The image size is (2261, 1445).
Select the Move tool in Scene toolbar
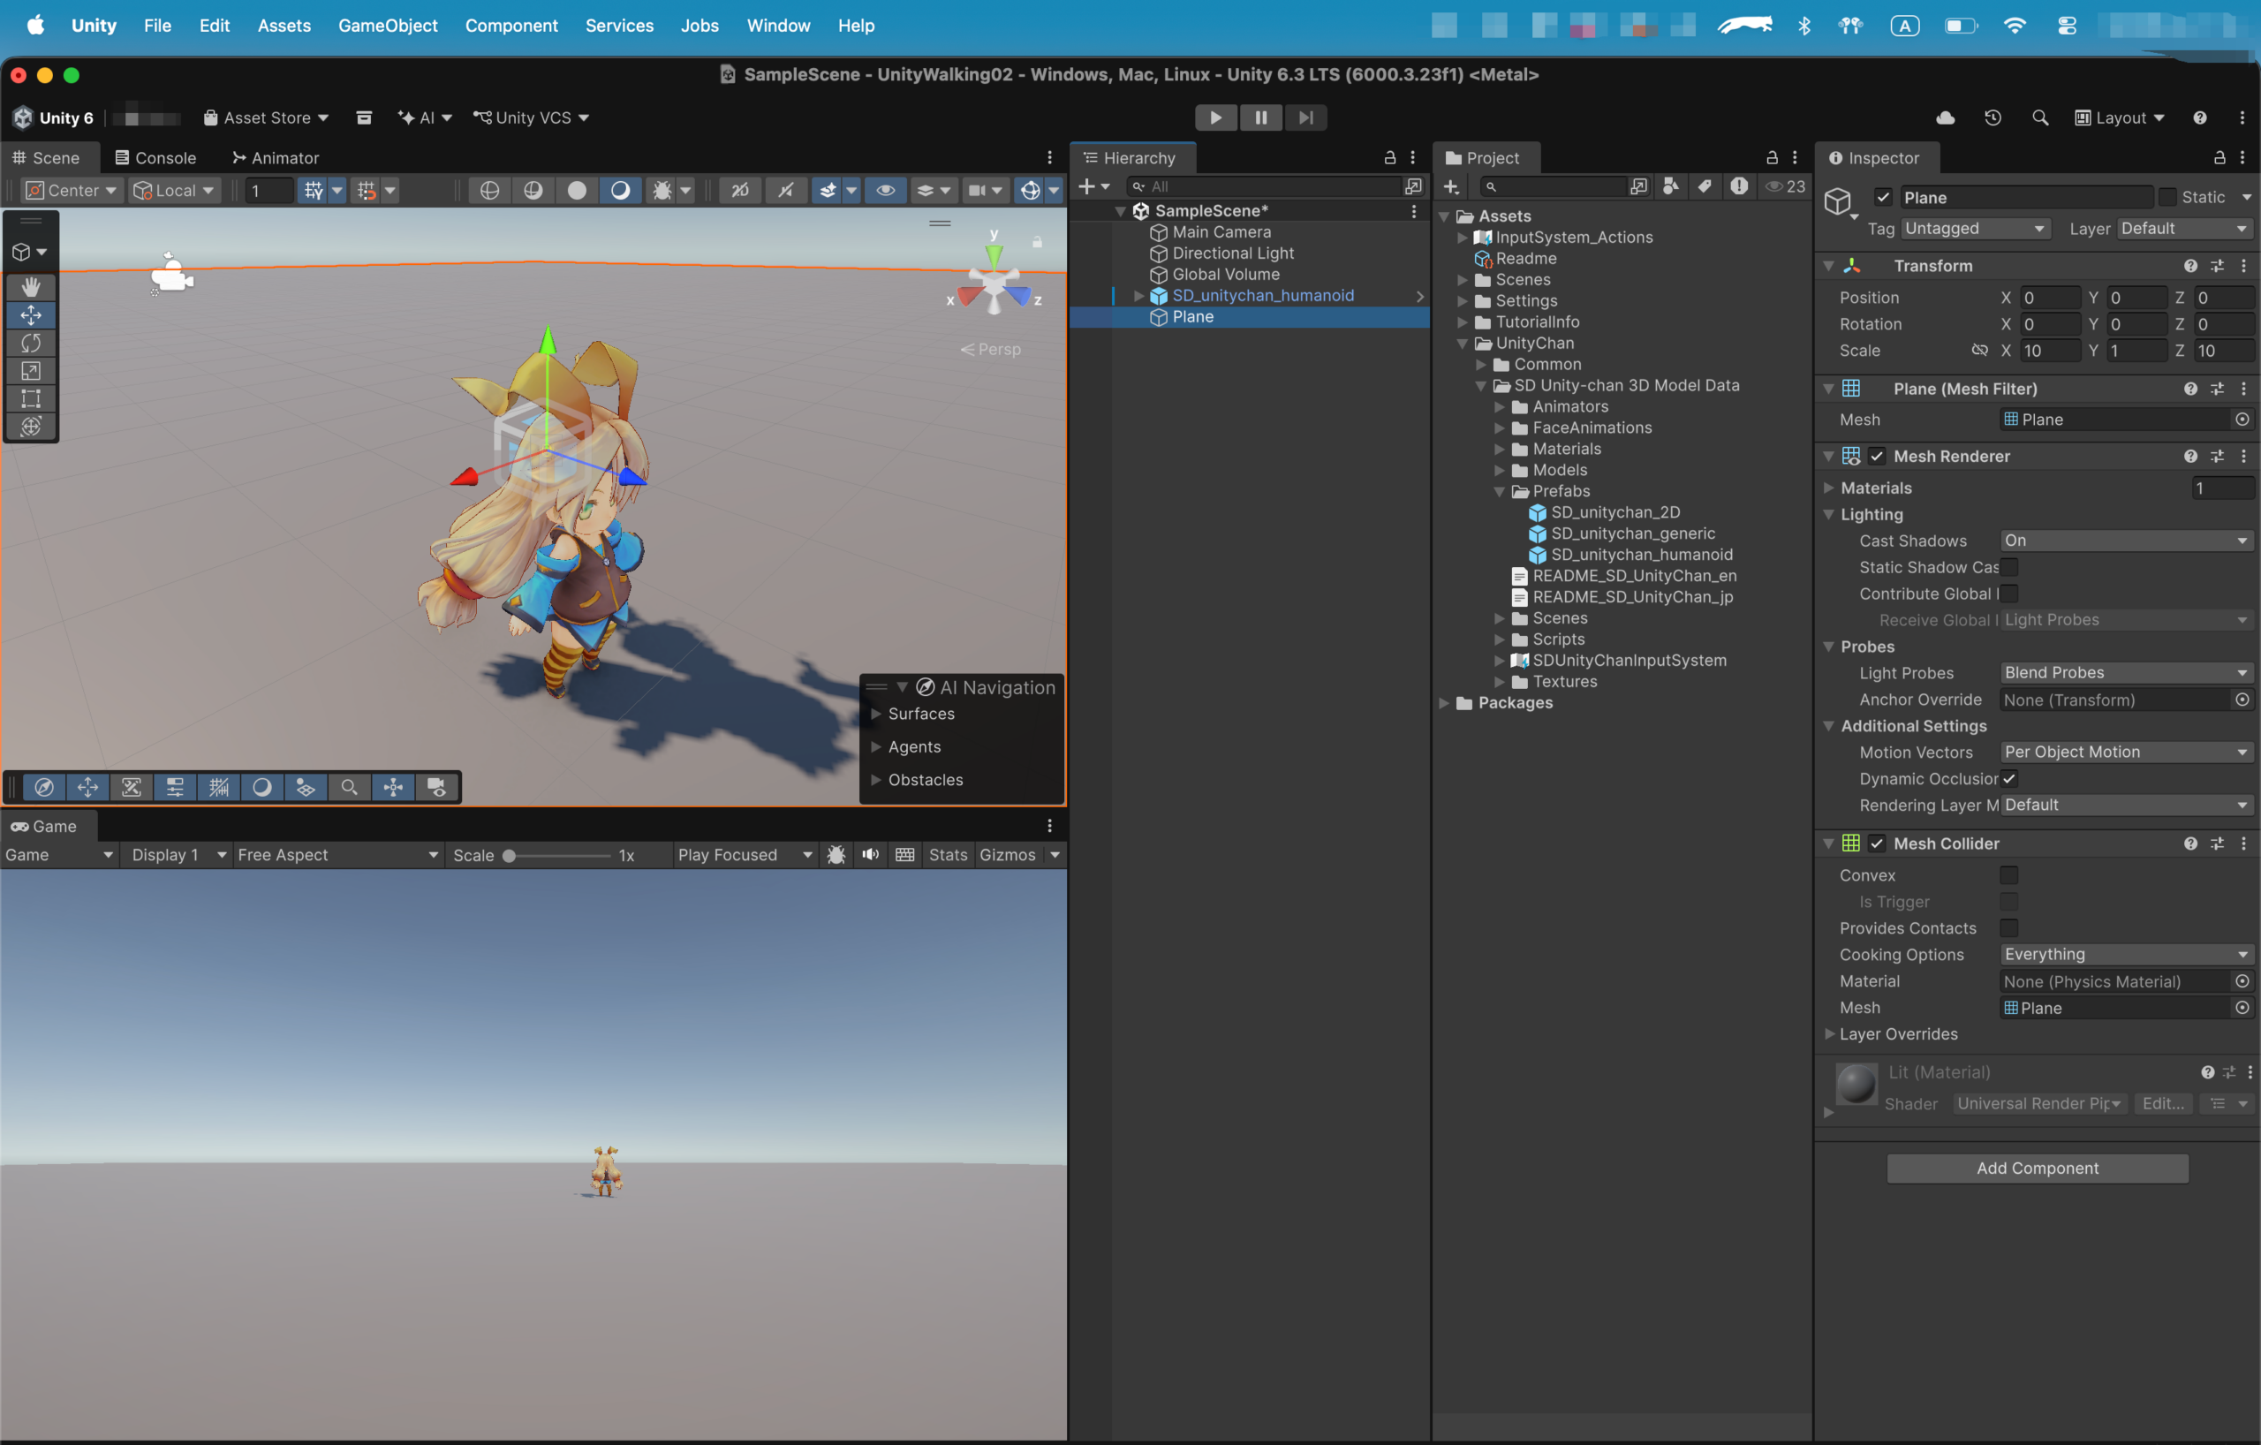point(31,315)
